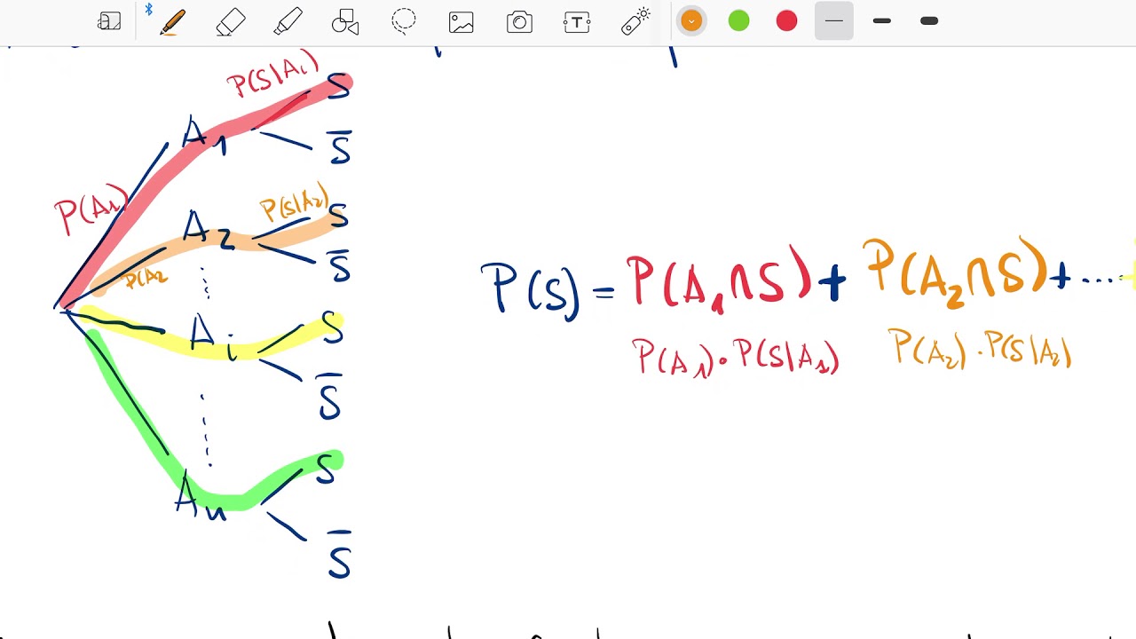The width and height of the screenshot is (1136, 639).
Task: Click the orange P(S|A2) branch label
Action: point(295,204)
